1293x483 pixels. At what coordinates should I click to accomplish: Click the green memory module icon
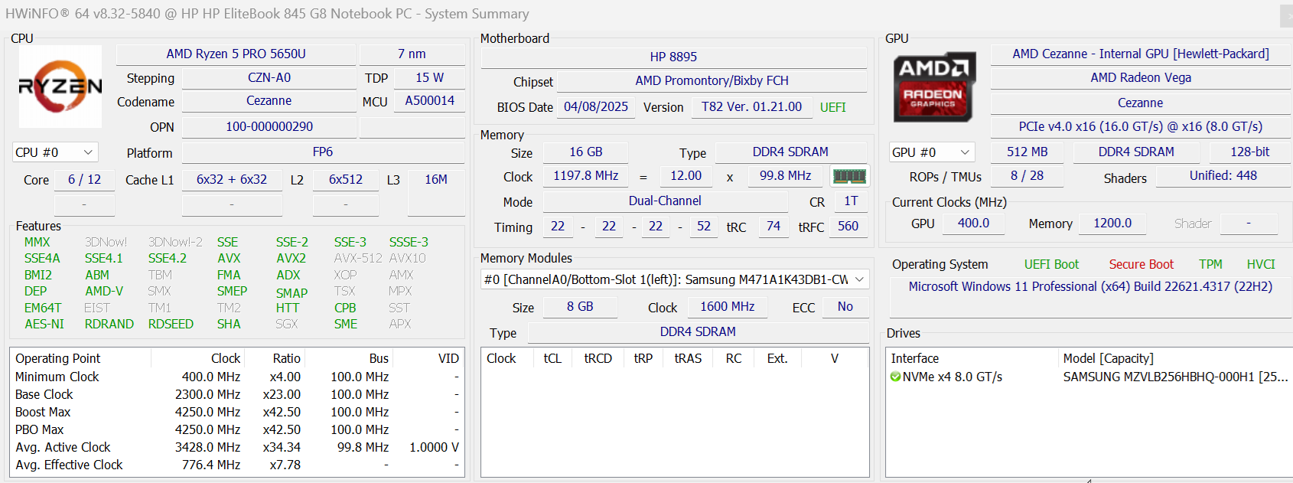pos(849,176)
